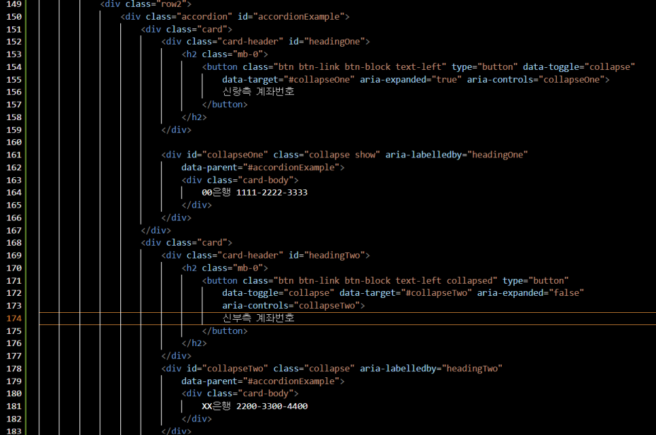Click aria-labelledby value "headingOne"

tap(498, 155)
